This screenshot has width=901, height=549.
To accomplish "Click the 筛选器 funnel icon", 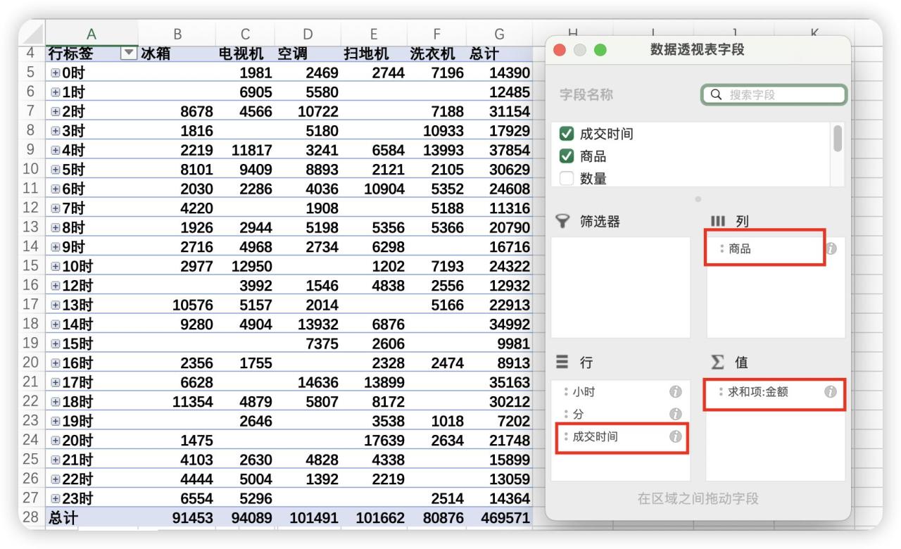I will pos(563,222).
